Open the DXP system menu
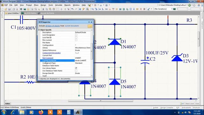The height and width of the screenshot is (115, 204). tap(4, 5)
